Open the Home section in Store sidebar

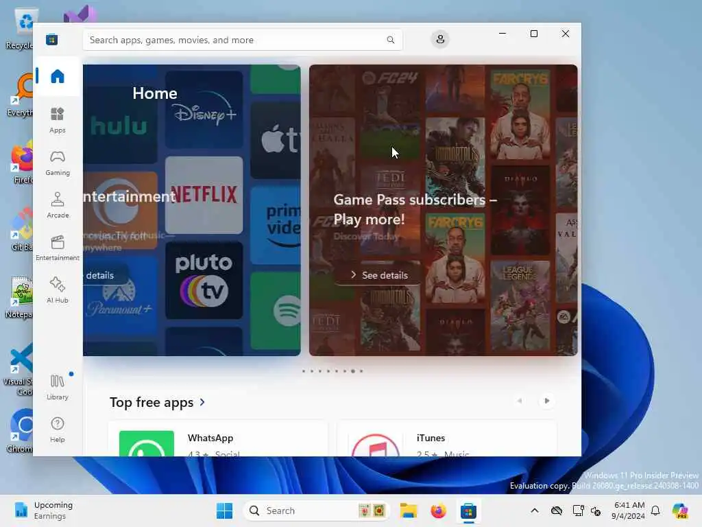58,76
